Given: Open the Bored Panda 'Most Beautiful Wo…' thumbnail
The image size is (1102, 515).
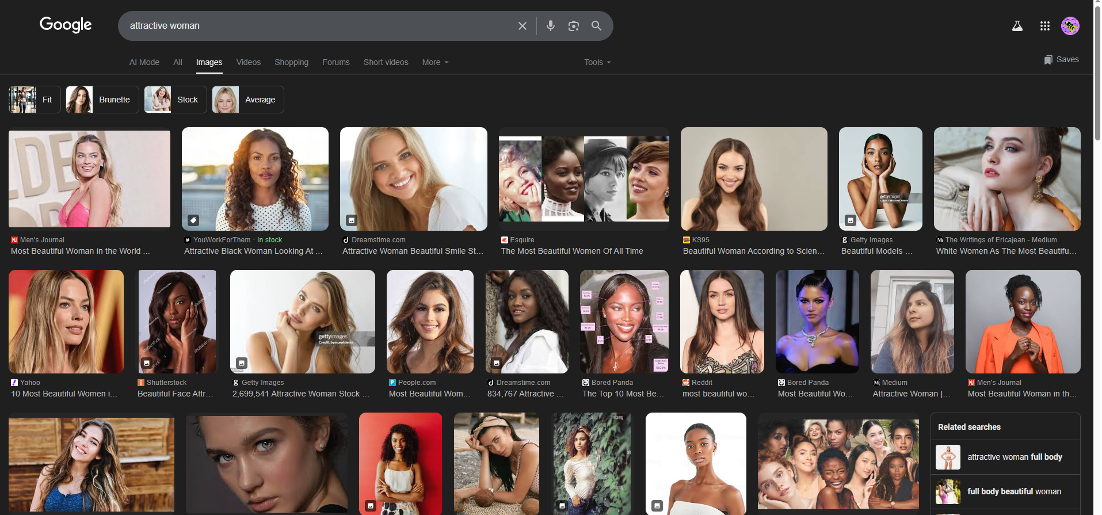Looking at the screenshot, I should [817, 322].
